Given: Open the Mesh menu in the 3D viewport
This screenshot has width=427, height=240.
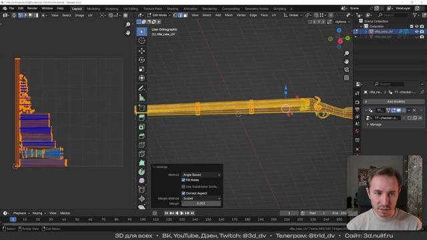Looking at the screenshot, I should [x=228, y=15].
